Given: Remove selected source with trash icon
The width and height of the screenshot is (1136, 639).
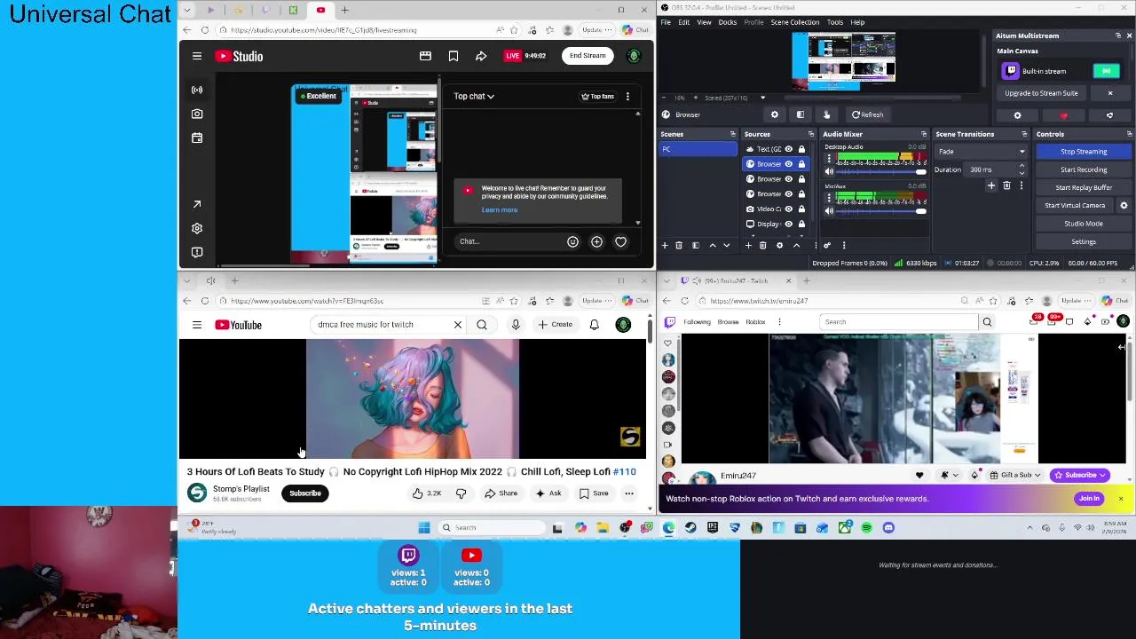Looking at the screenshot, I should [x=762, y=246].
